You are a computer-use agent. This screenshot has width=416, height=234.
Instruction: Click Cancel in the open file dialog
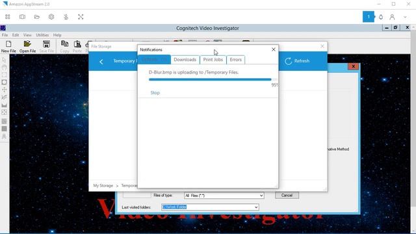(287, 195)
